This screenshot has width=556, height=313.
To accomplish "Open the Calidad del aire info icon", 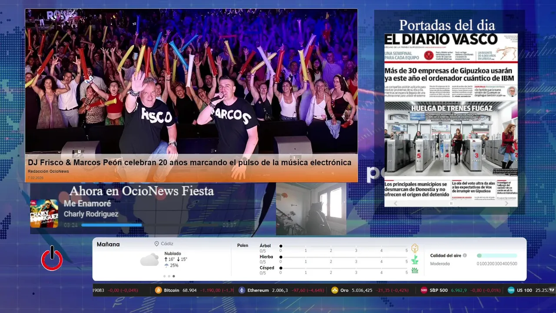I will [465, 256].
